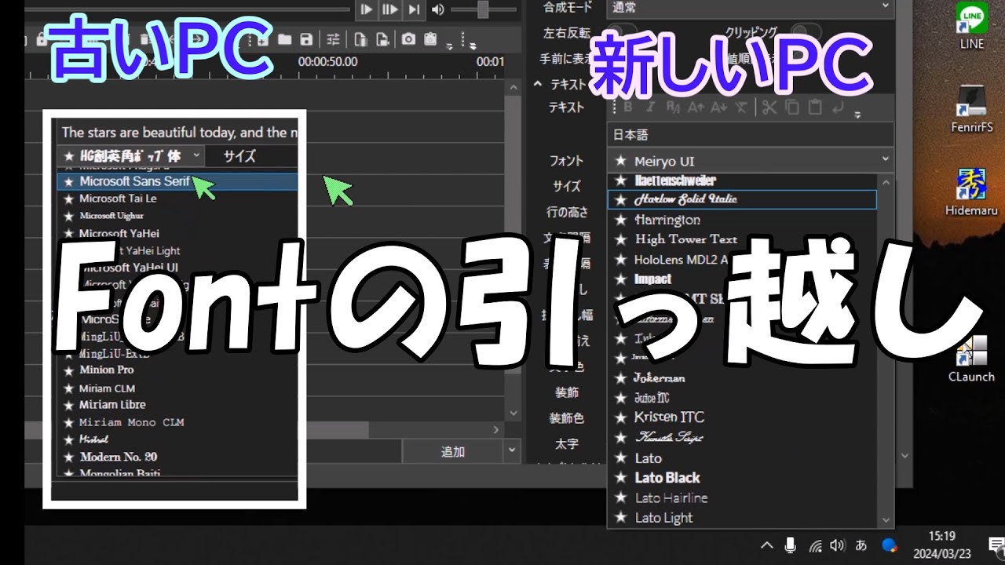
Task: Click the clipboard camera icon
Action: coord(430,39)
